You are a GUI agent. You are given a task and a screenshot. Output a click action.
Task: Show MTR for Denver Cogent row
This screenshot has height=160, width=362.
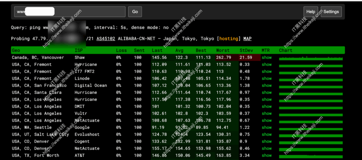point(267,141)
